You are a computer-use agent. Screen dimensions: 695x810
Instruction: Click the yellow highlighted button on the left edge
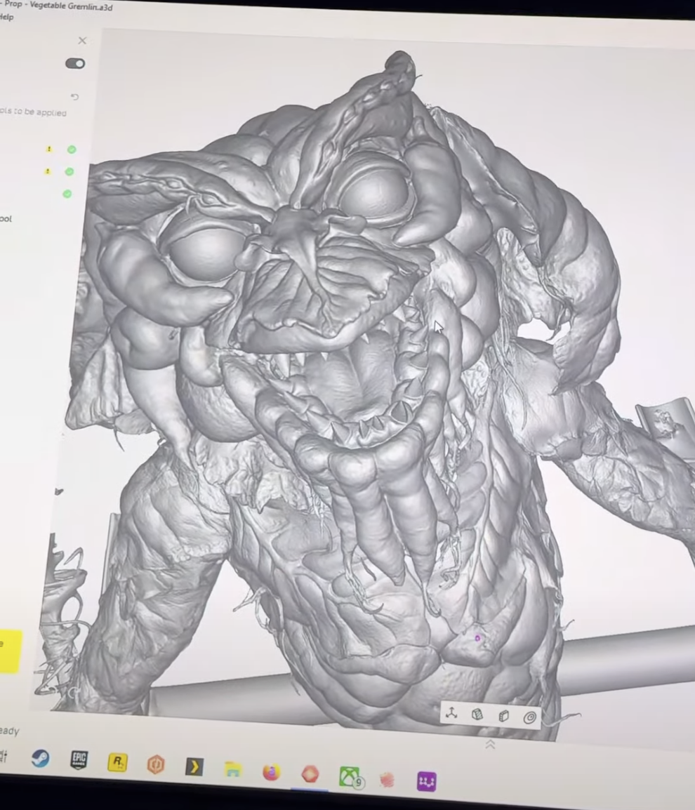(8, 651)
